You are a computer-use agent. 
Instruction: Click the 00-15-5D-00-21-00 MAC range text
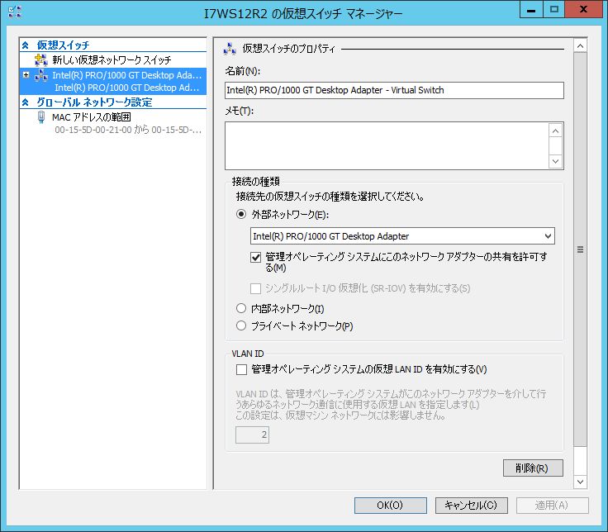point(128,130)
